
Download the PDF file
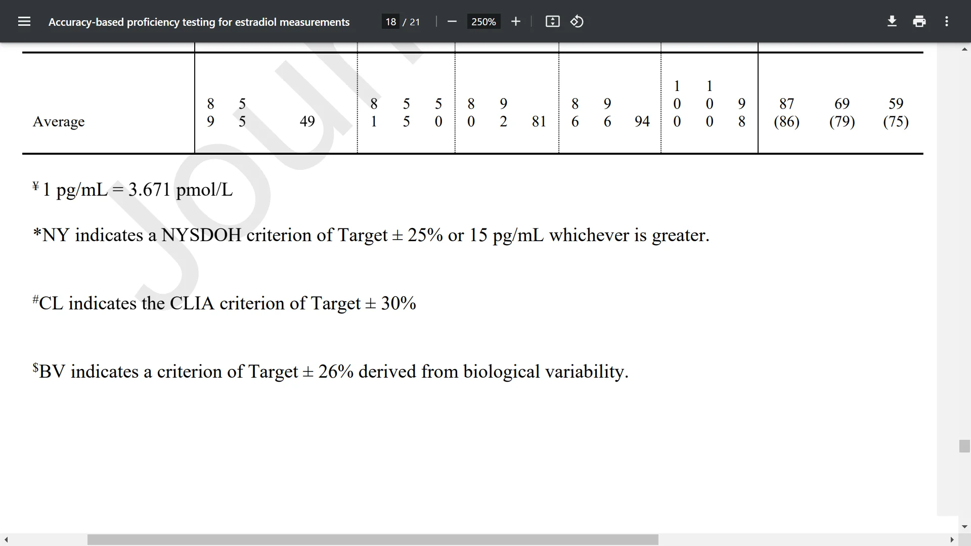892,21
